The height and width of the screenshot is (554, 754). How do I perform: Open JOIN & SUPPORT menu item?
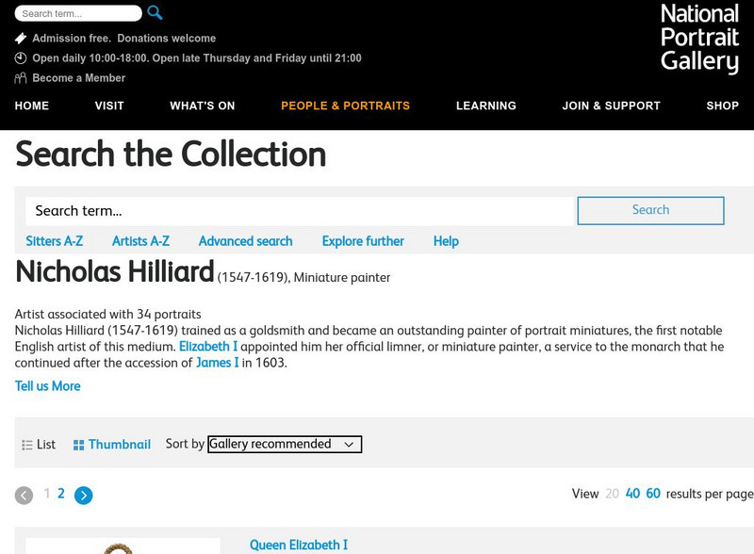(x=611, y=106)
